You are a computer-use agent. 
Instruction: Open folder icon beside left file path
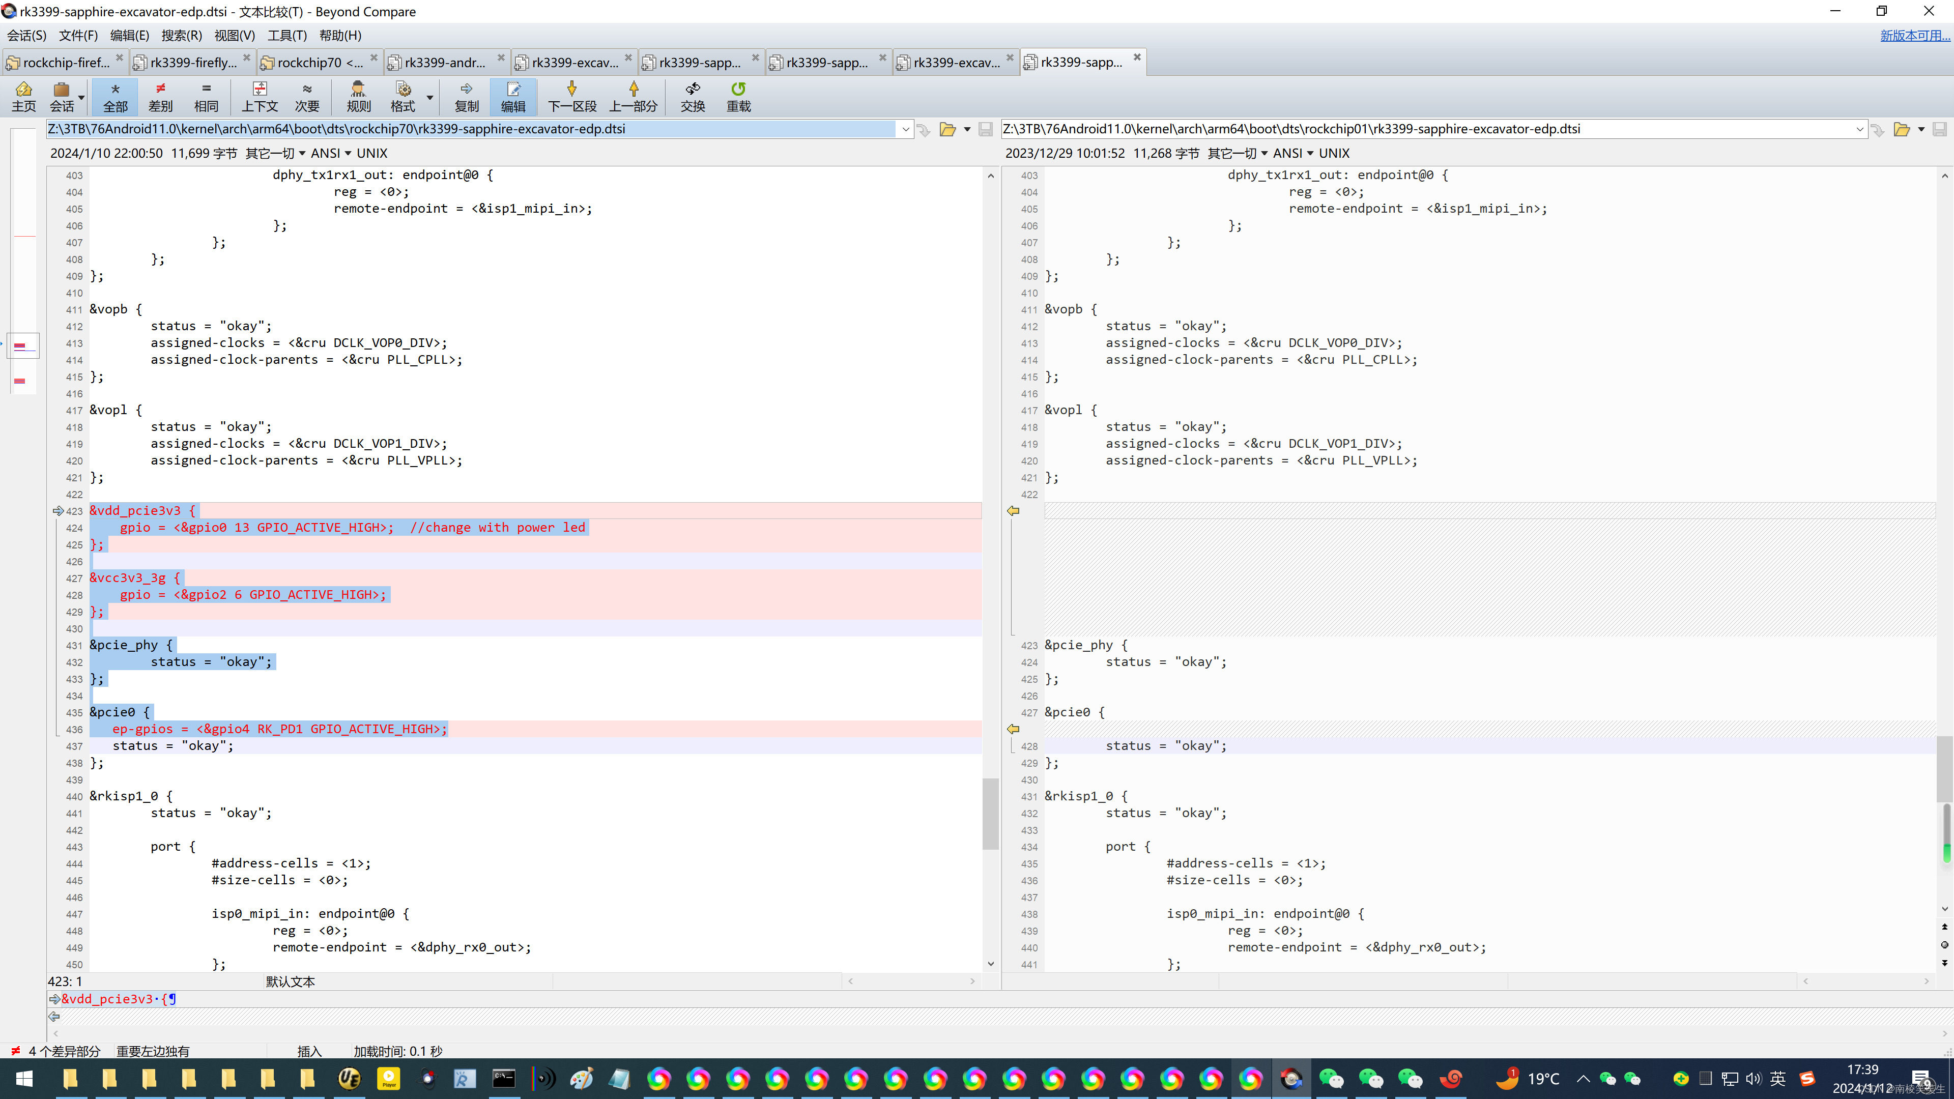point(947,129)
